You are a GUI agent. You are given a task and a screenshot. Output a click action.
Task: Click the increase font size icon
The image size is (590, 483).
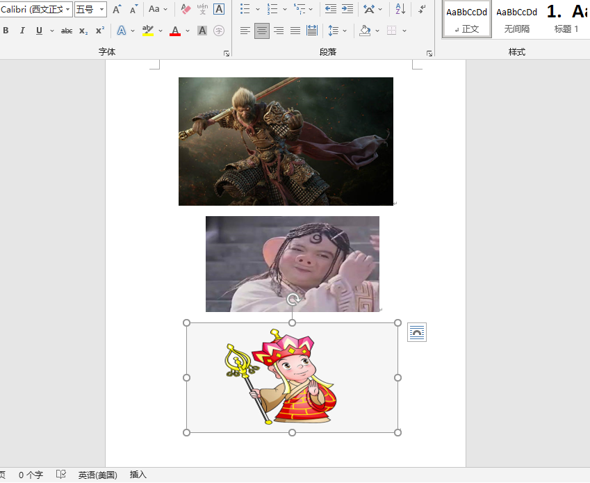[117, 9]
